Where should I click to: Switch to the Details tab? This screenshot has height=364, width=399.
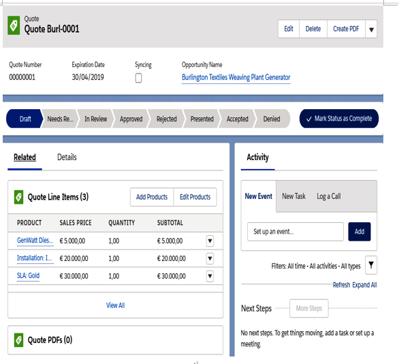point(67,157)
